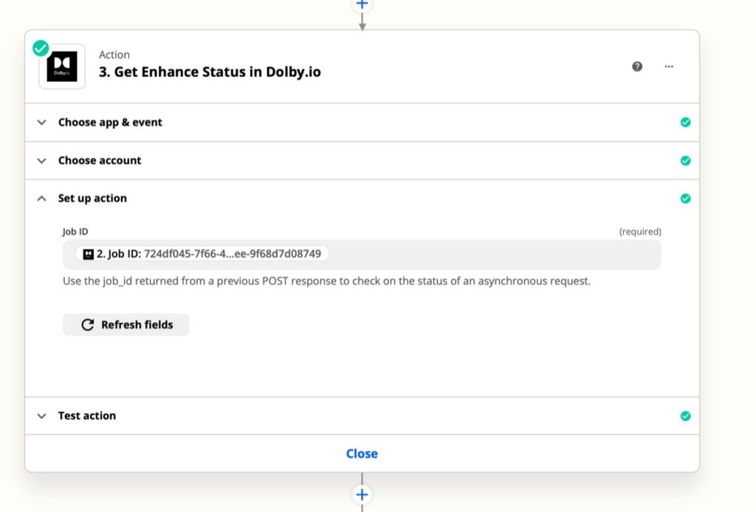Click the Close link

[362, 454]
